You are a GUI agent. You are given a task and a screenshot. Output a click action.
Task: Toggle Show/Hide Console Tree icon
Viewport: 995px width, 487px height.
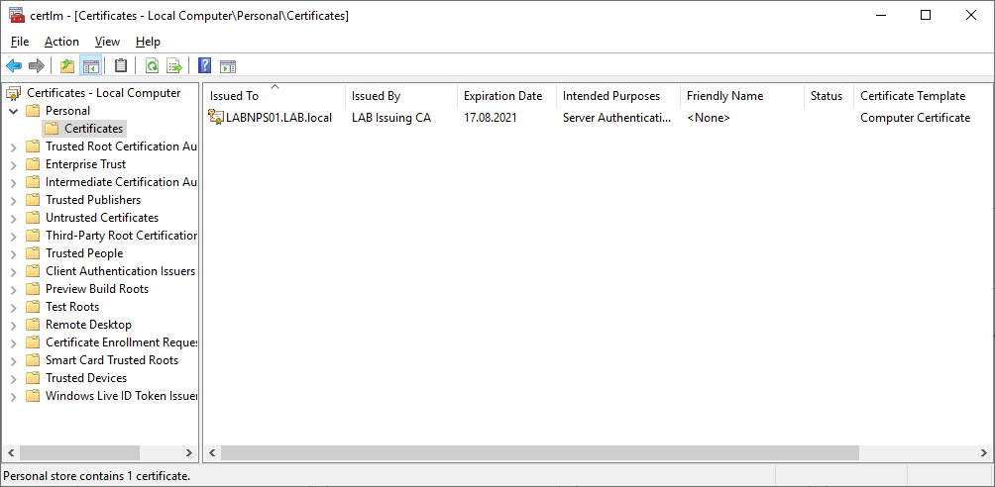coord(91,65)
